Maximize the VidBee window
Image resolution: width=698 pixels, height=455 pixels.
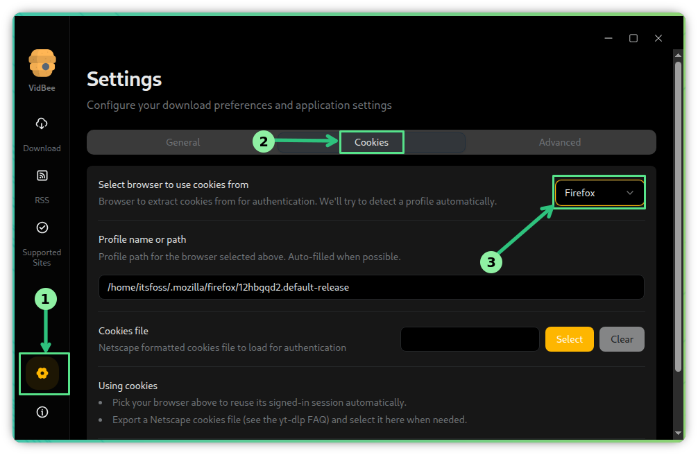pyautogui.click(x=633, y=38)
